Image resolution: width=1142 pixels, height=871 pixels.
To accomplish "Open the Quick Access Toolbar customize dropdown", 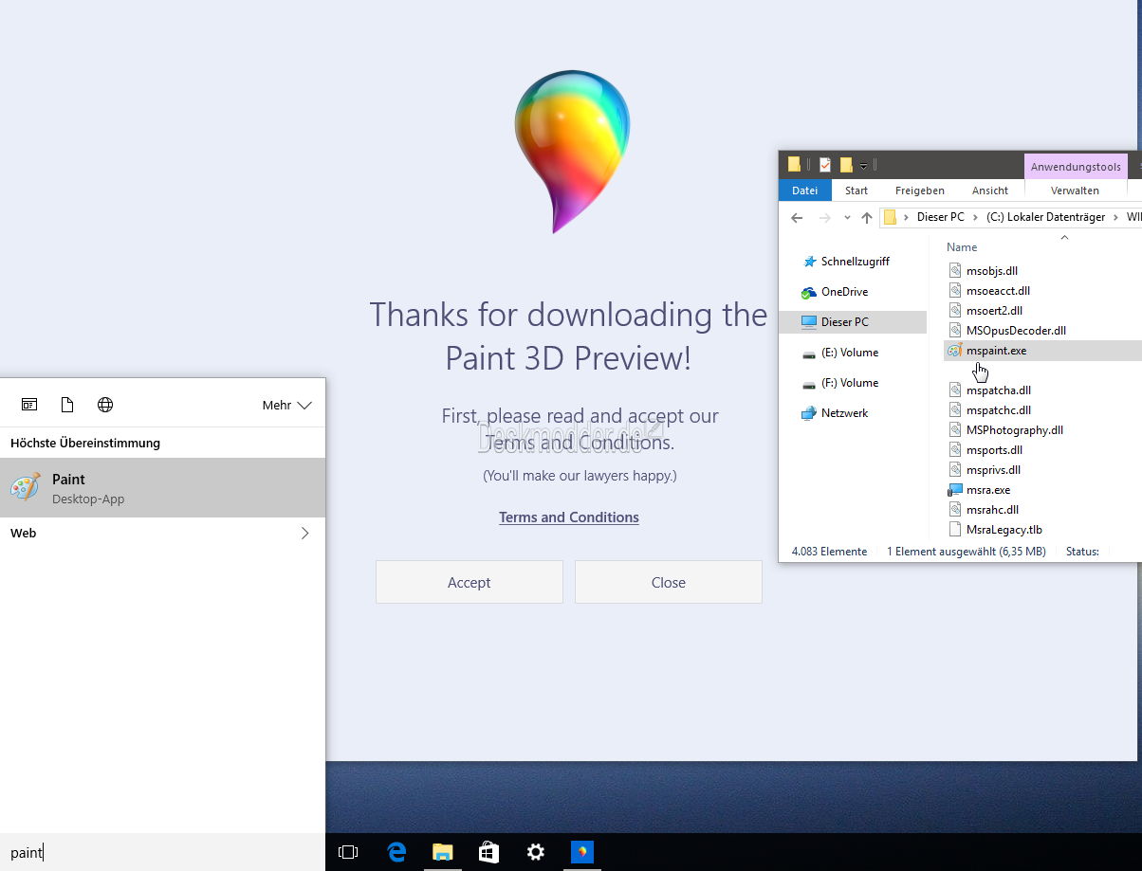I will [x=863, y=166].
